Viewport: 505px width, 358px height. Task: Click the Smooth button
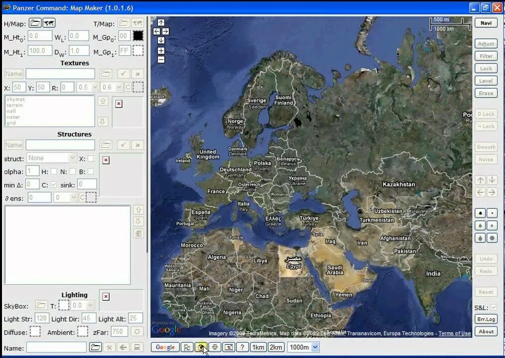coord(486,147)
